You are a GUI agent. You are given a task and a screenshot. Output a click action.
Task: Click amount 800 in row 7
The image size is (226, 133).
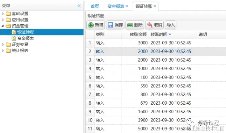tap(144, 94)
